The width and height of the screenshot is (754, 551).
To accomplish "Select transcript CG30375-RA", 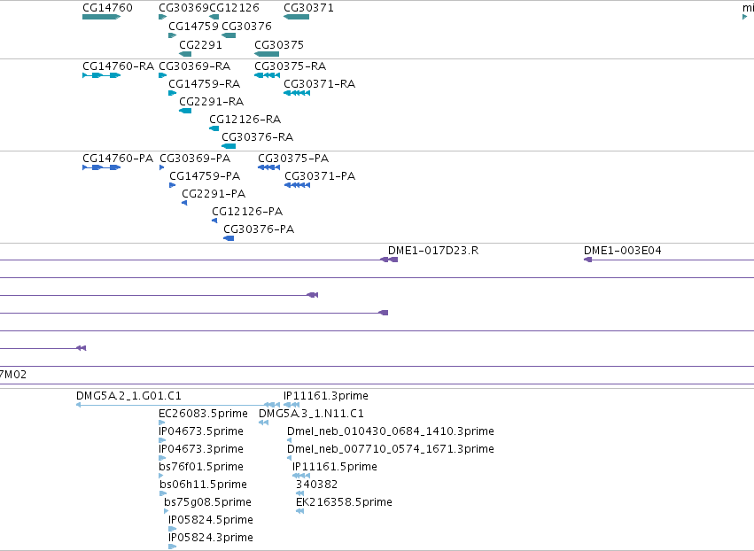I will [290, 66].
